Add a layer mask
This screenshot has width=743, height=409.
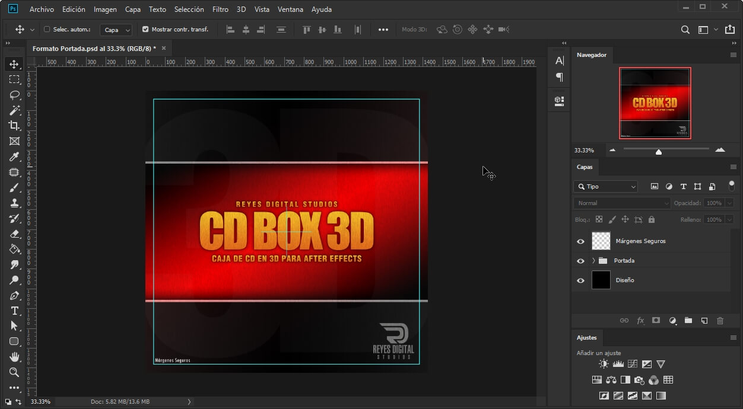pos(656,321)
